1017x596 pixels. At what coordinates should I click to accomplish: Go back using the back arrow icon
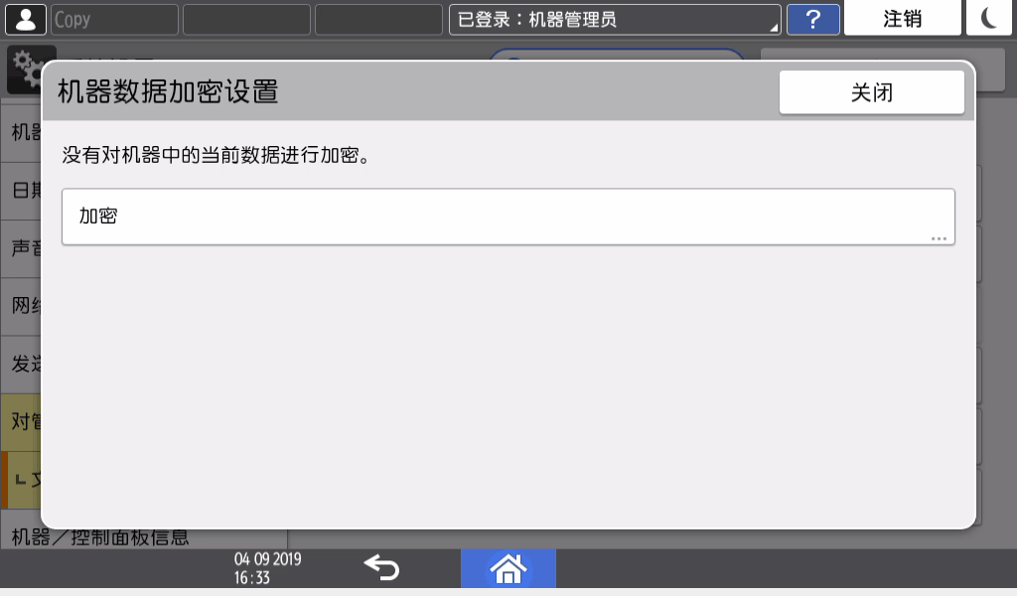pyautogui.click(x=381, y=567)
